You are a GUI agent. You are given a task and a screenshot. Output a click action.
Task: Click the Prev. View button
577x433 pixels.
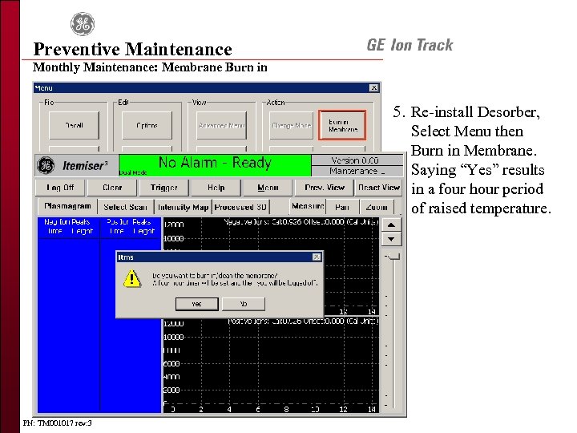coord(325,188)
